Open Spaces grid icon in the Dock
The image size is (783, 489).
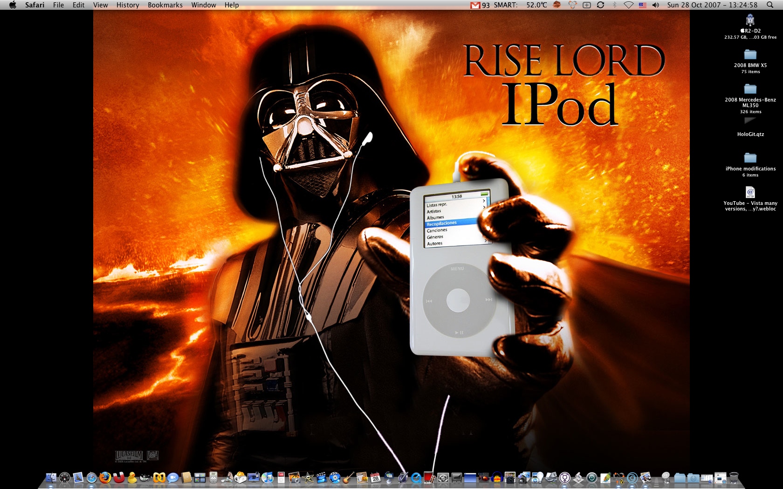pyautogui.click(x=200, y=477)
